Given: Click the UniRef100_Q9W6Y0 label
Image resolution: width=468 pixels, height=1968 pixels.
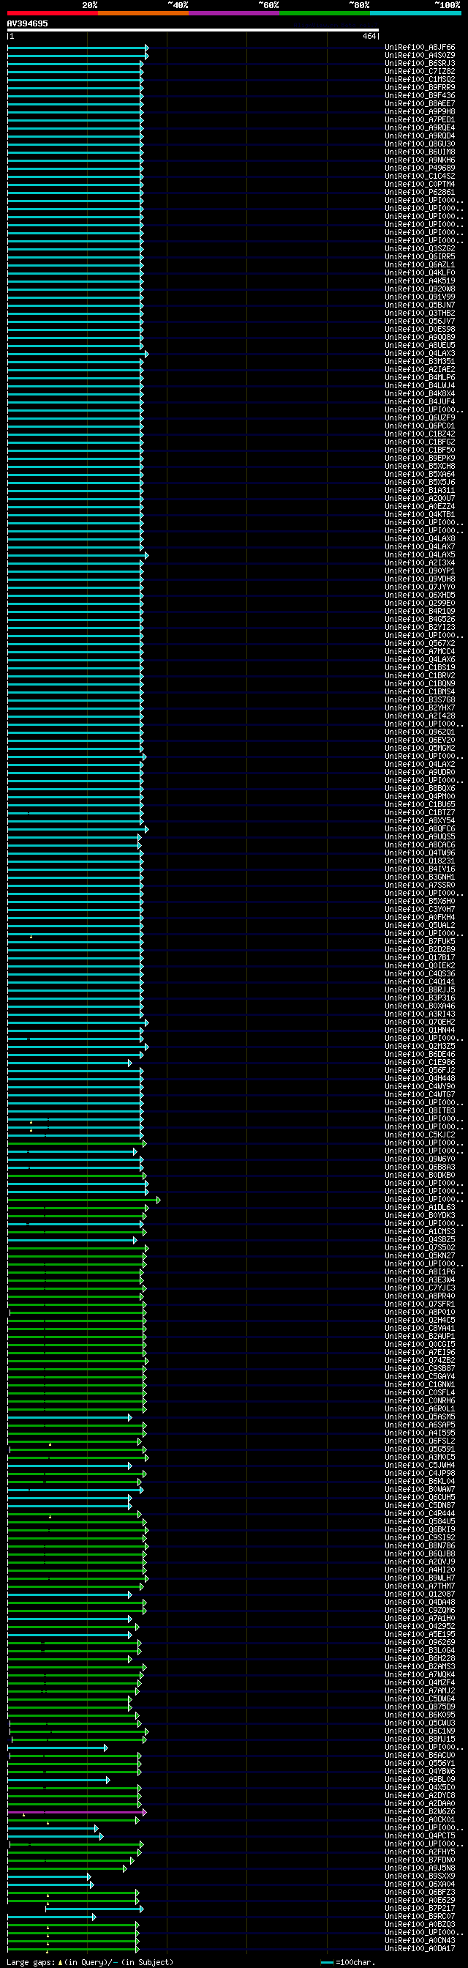Looking at the screenshot, I should (x=420, y=1159).
